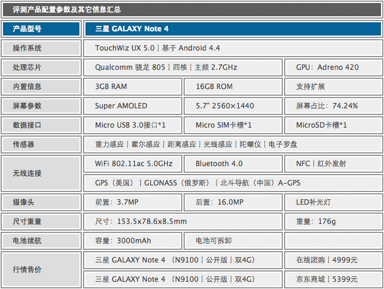Screen dimensions: 384x289
Task: Click the '屏幕占比: 74.24%' cell
Action: [333, 106]
